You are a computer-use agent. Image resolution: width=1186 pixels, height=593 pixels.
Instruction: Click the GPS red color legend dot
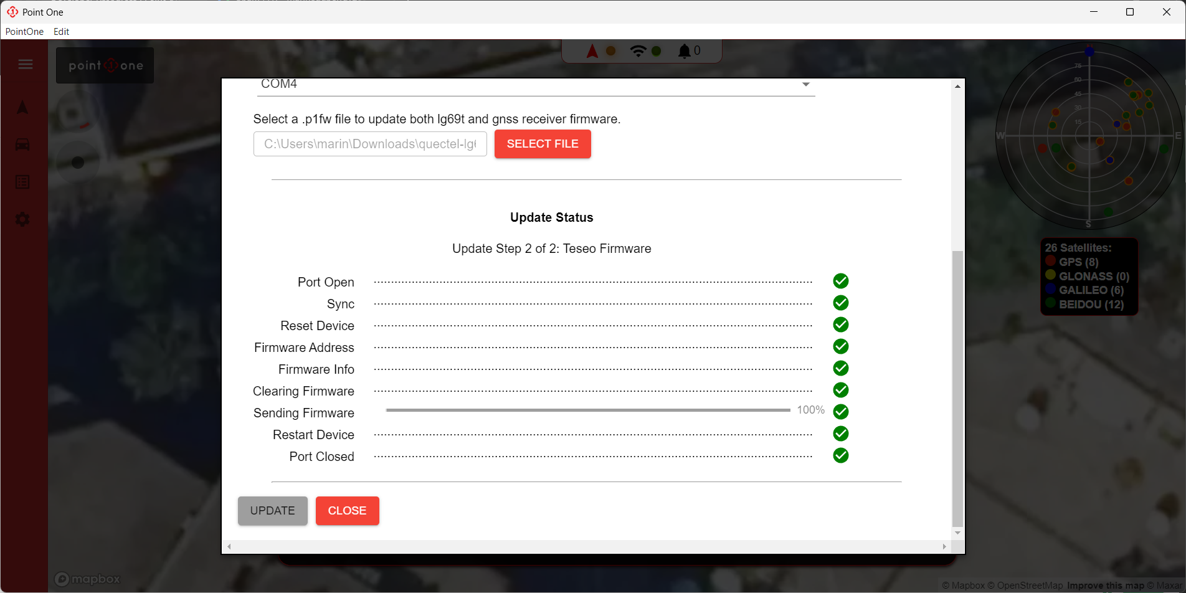click(1051, 261)
